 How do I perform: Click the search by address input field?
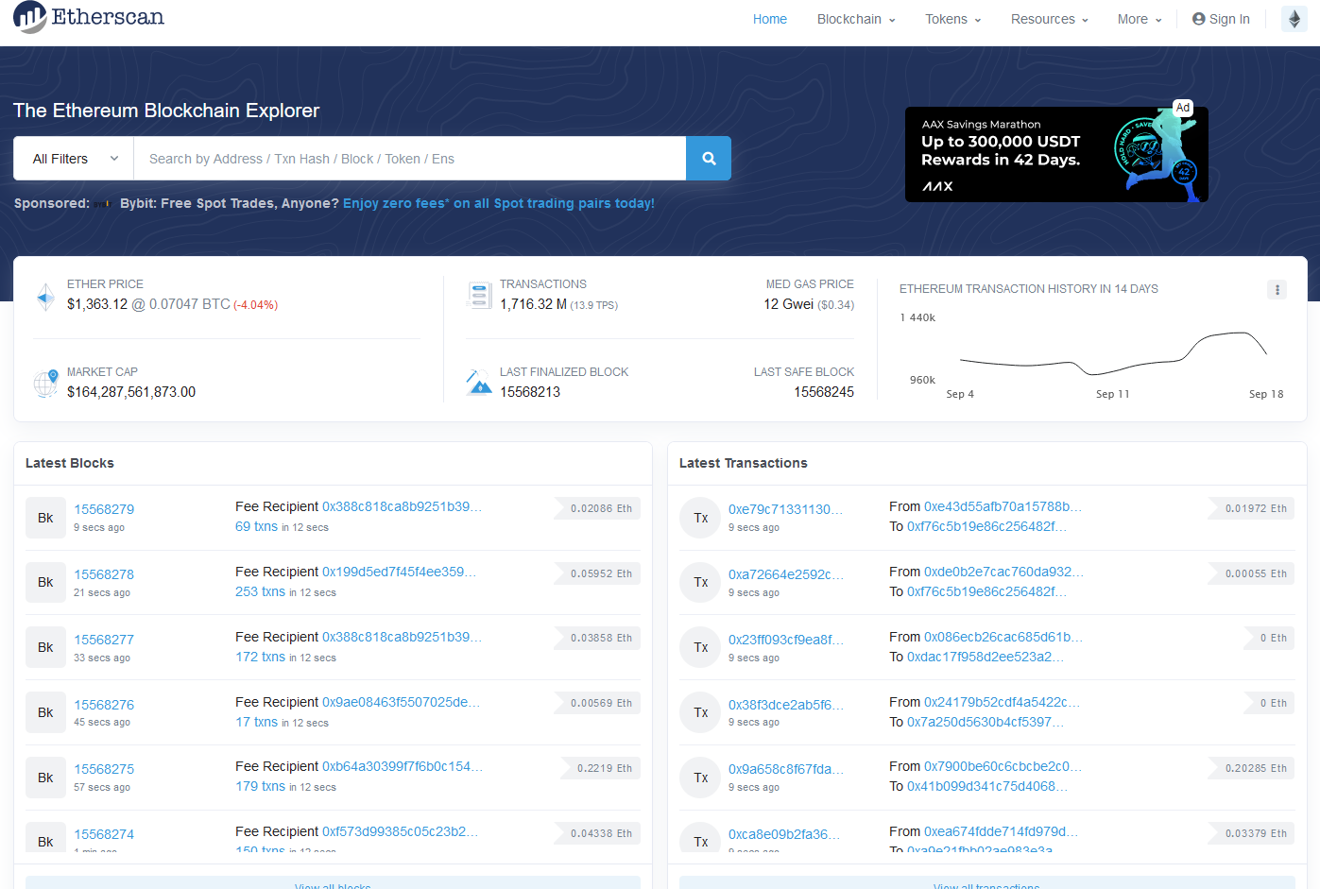coord(410,159)
